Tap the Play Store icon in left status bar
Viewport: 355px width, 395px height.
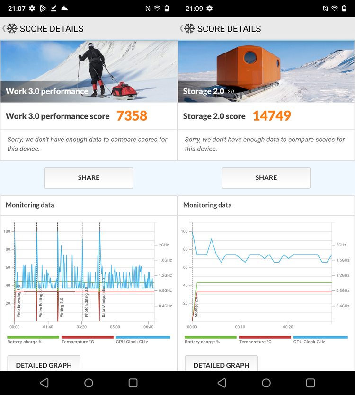(43, 9)
